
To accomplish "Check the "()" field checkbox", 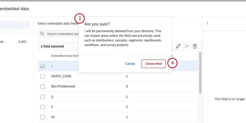I will (43, 97).
